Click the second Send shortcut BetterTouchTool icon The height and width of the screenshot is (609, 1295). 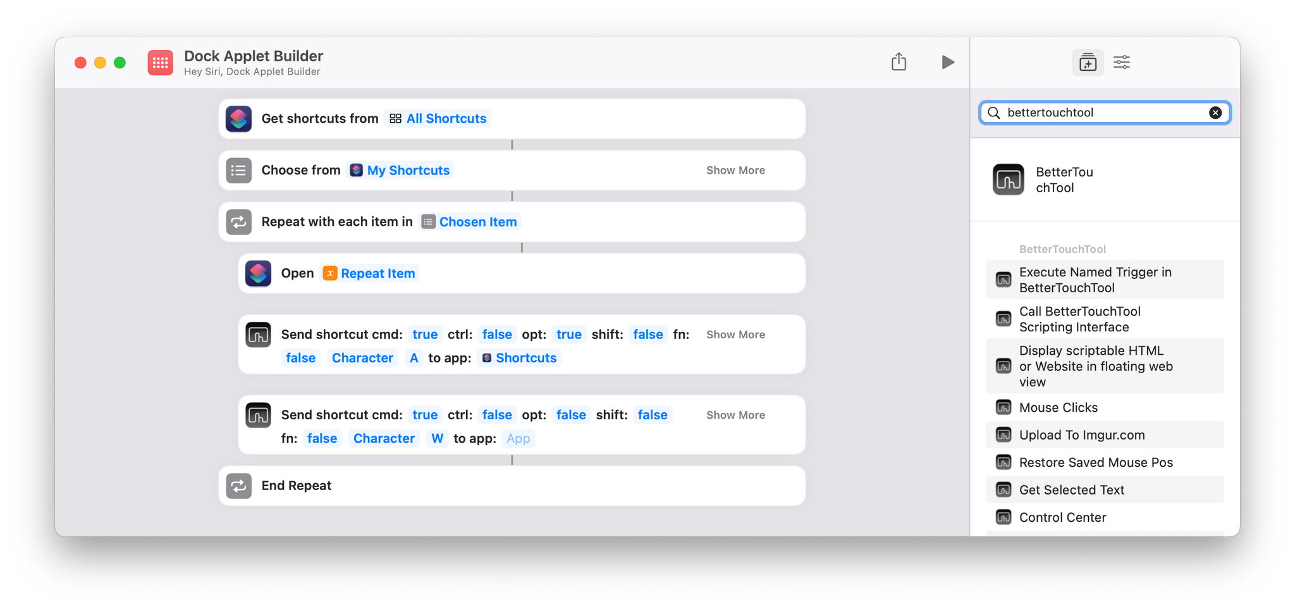pyautogui.click(x=258, y=415)
